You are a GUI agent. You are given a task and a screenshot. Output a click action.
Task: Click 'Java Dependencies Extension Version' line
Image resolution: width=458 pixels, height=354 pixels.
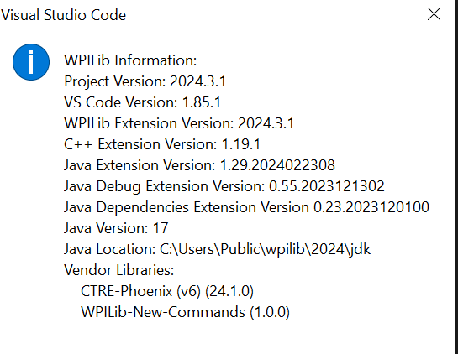click(246, 207)
